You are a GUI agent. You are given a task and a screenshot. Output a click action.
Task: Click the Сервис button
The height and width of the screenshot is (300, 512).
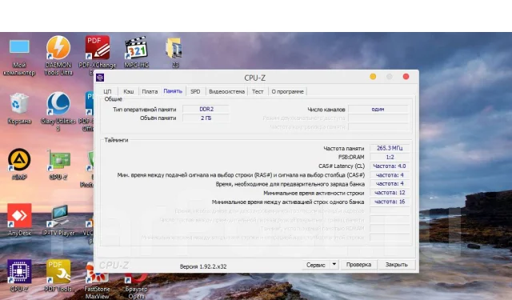pyautogui.click(x=316, y=265)
